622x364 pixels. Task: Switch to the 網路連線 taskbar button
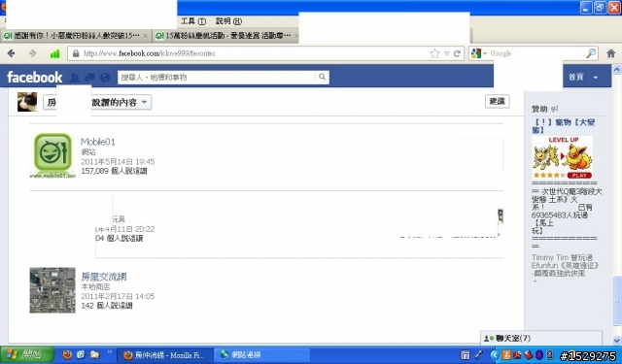[261, 355]
